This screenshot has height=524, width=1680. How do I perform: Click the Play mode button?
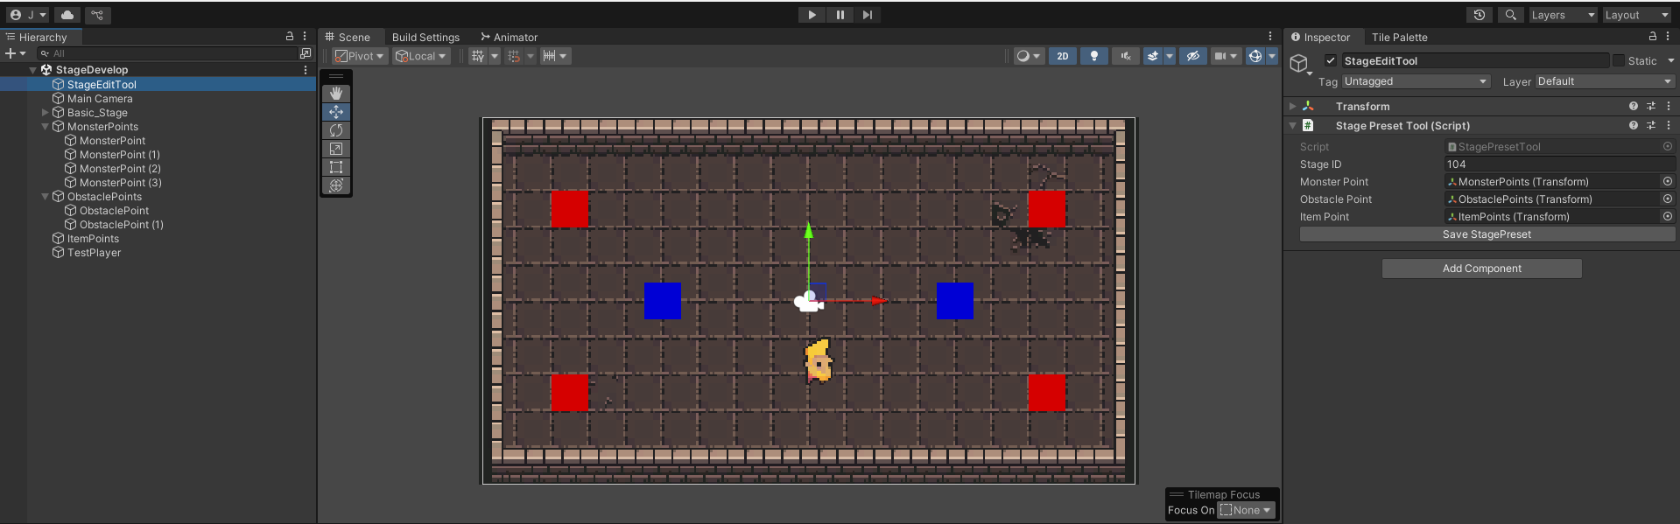(812, 15)
